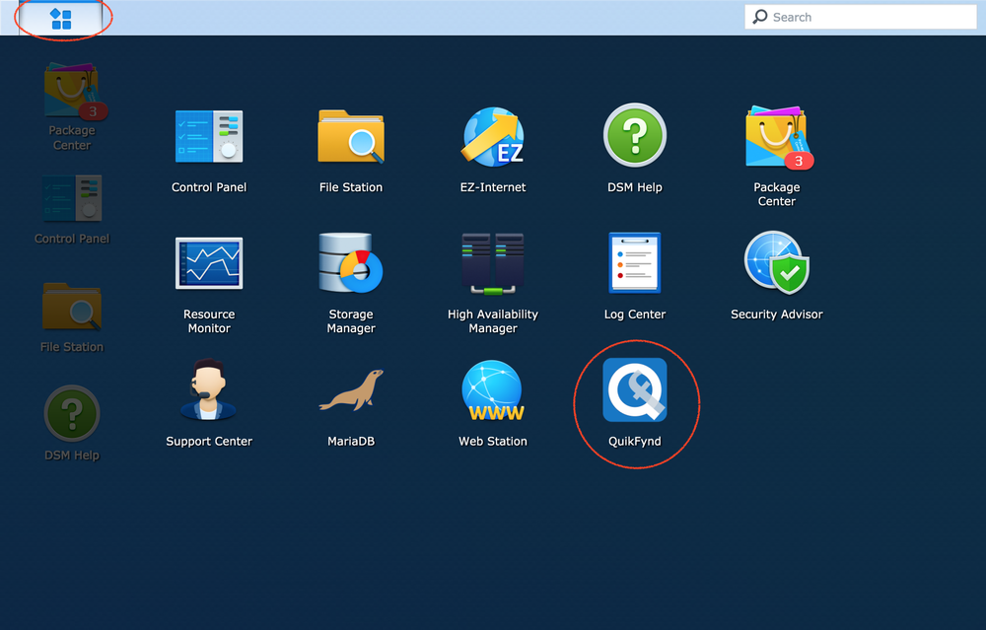The height and width of the screenshot is (630, 986).
Task: Open Control Panel in the app grid
Action: click(209, 150)
